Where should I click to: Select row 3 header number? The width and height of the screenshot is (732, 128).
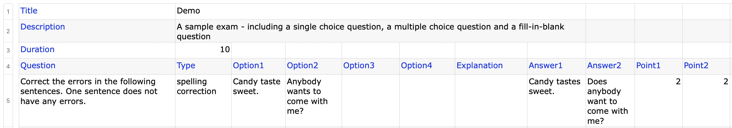click(8, 50)
